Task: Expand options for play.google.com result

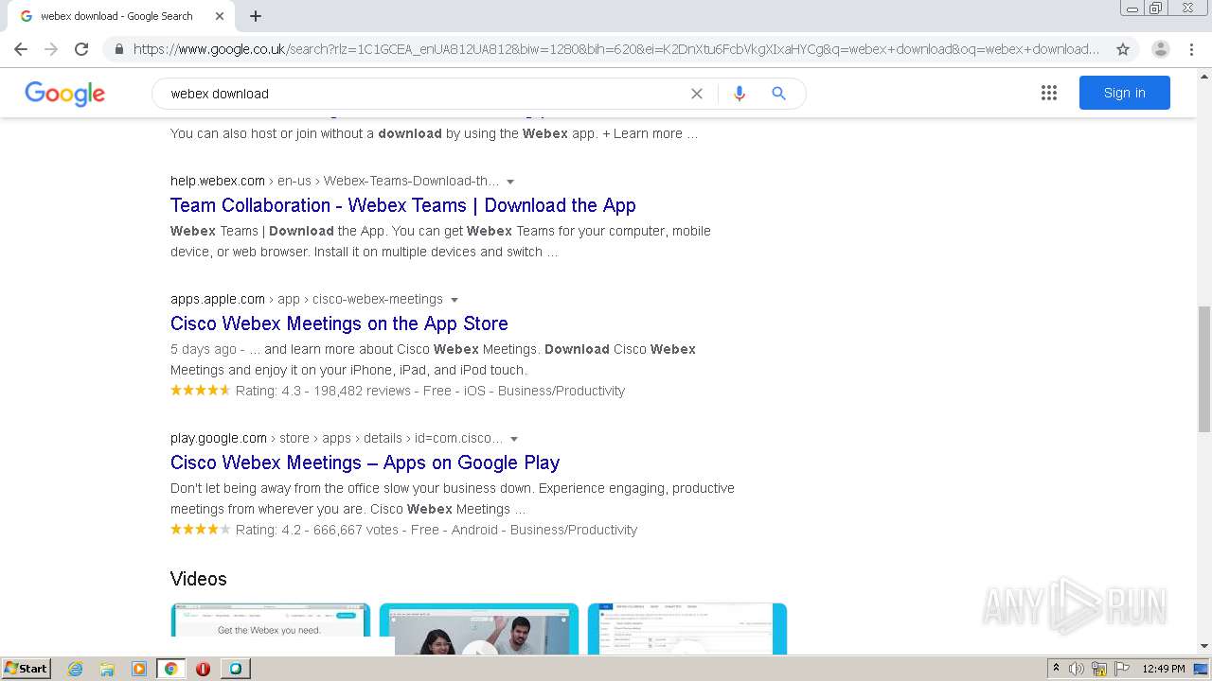Action: (514, 439)
